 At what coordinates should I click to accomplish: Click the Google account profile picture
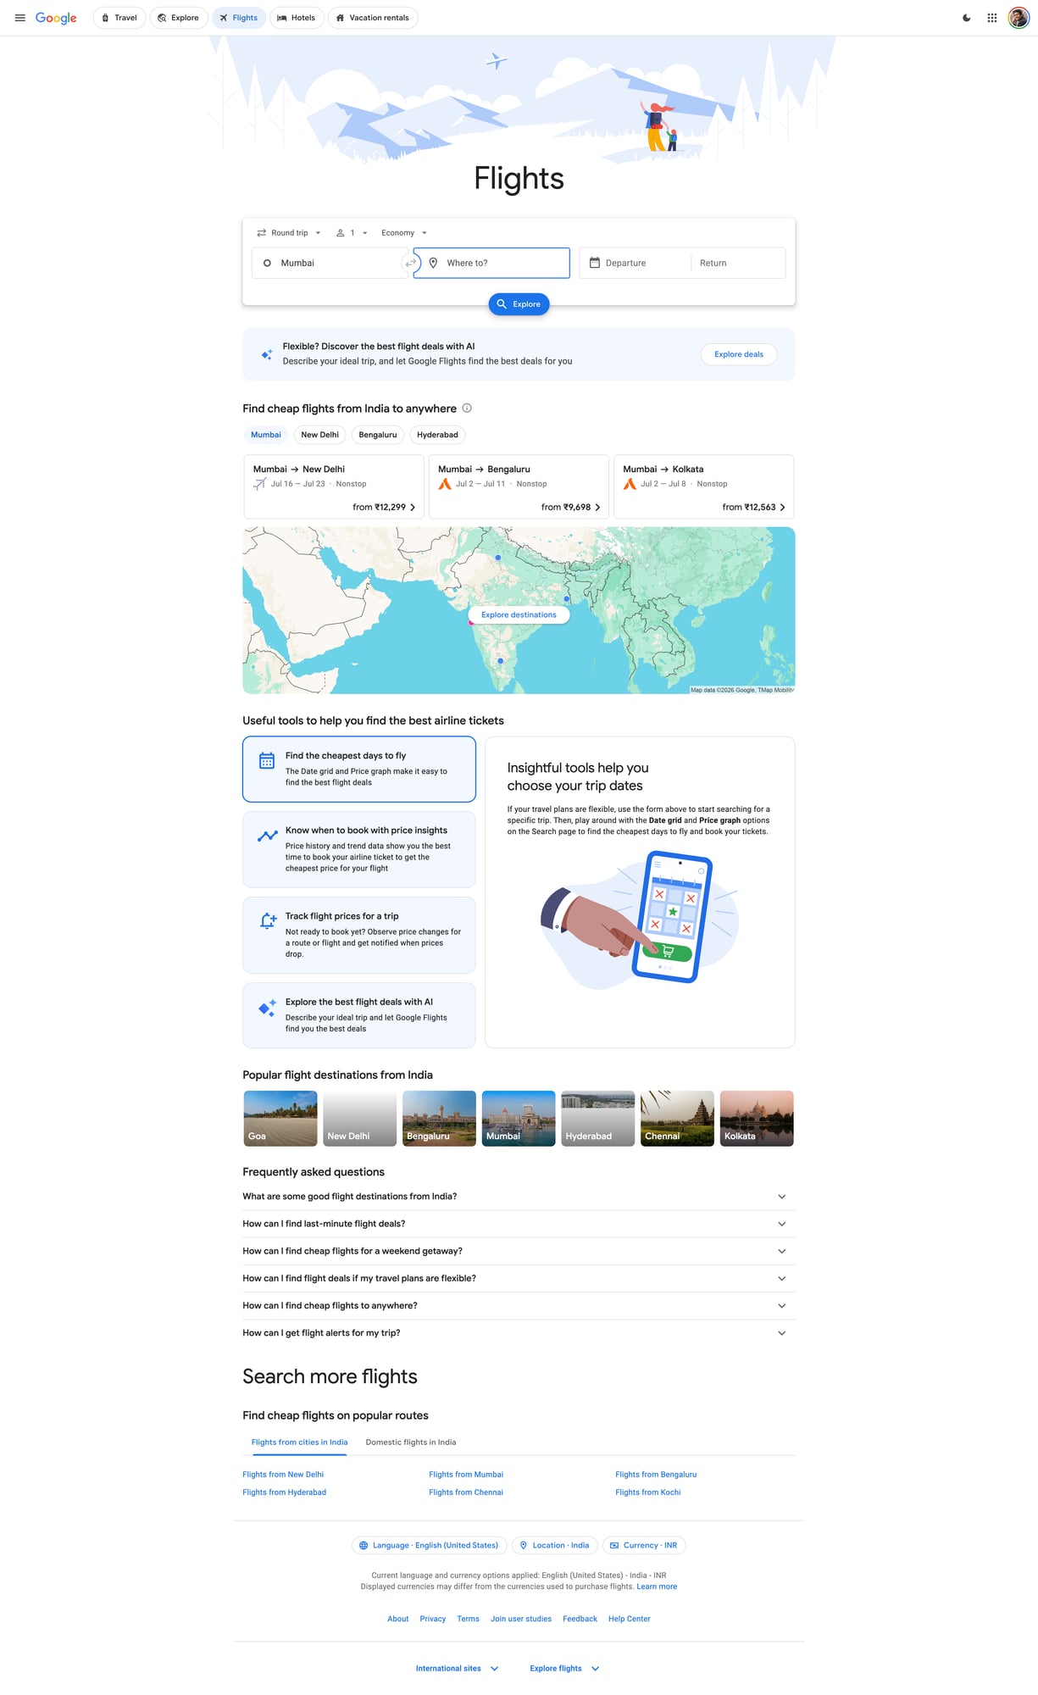(x=1018, y=18)
